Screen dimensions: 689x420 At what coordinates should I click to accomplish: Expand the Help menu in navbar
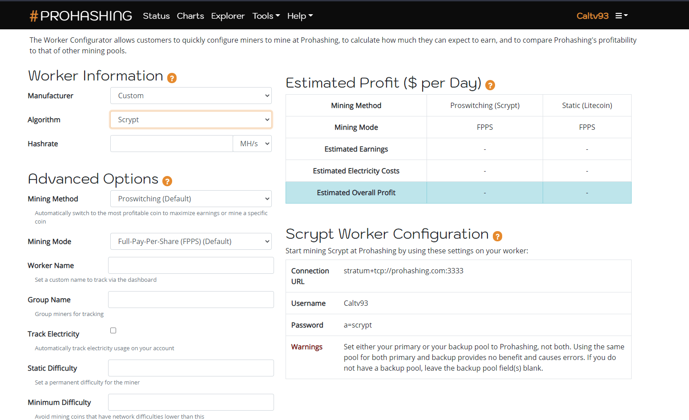[x=300, y=16]
